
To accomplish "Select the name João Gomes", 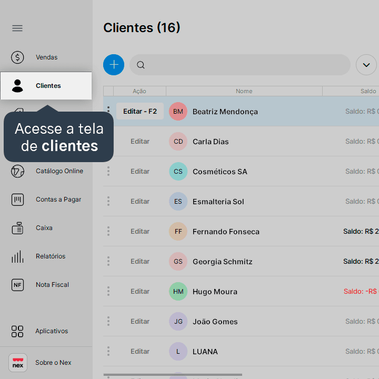I will (215, 322).
